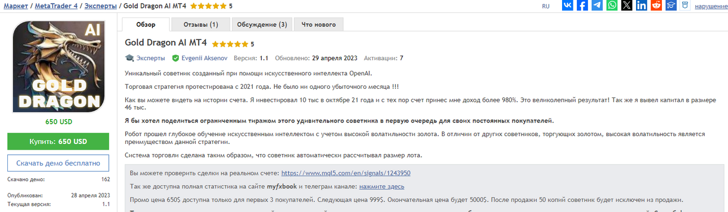
Task: Click the green 650 USD price text under logo
Action: [59, 121]
